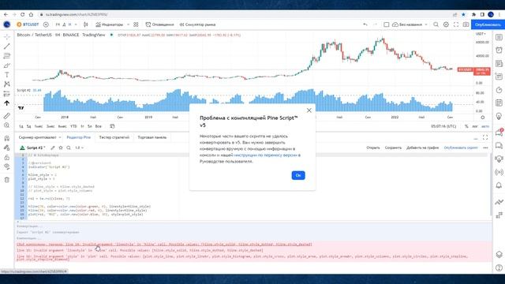This screenshot has height=284, width=505.
Task: Open the candlestick chart type selector
Action: tap(86, 24)
